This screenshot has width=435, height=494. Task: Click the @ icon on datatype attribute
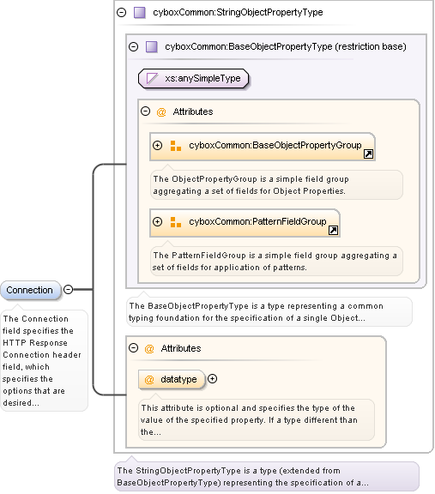click(149, 379)
